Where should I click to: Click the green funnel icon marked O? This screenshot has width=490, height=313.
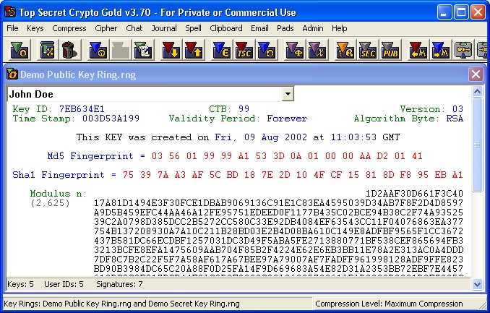pyautogui.click(x=20, y=50)
